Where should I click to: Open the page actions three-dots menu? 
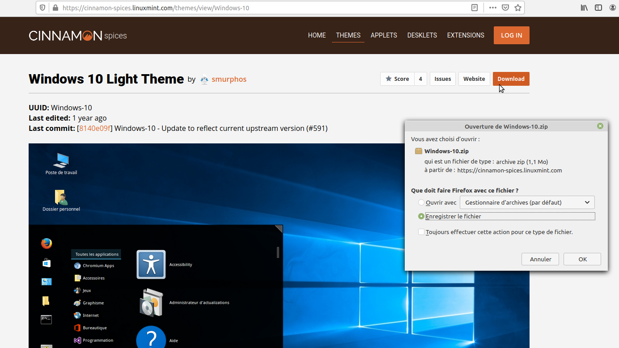tap(492, 8)
